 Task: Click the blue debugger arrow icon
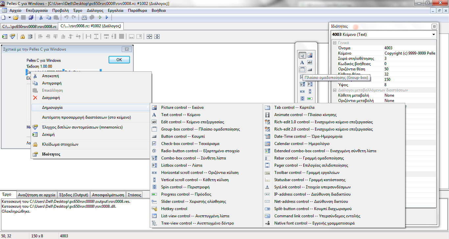pos(107,17)
